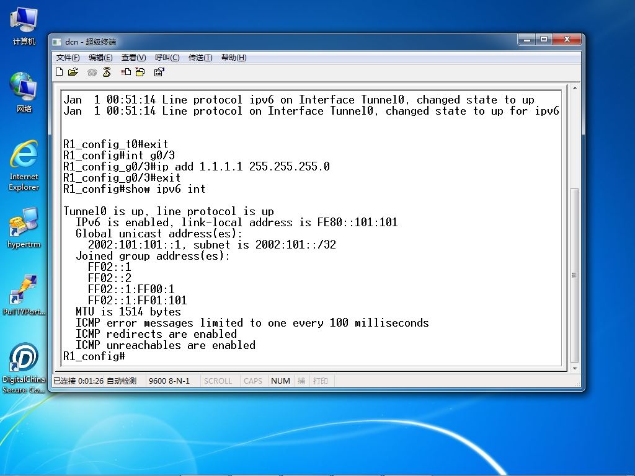The image size is (635, 476).
Task: Open the 呼叫(C) menu
Action: 167,58
